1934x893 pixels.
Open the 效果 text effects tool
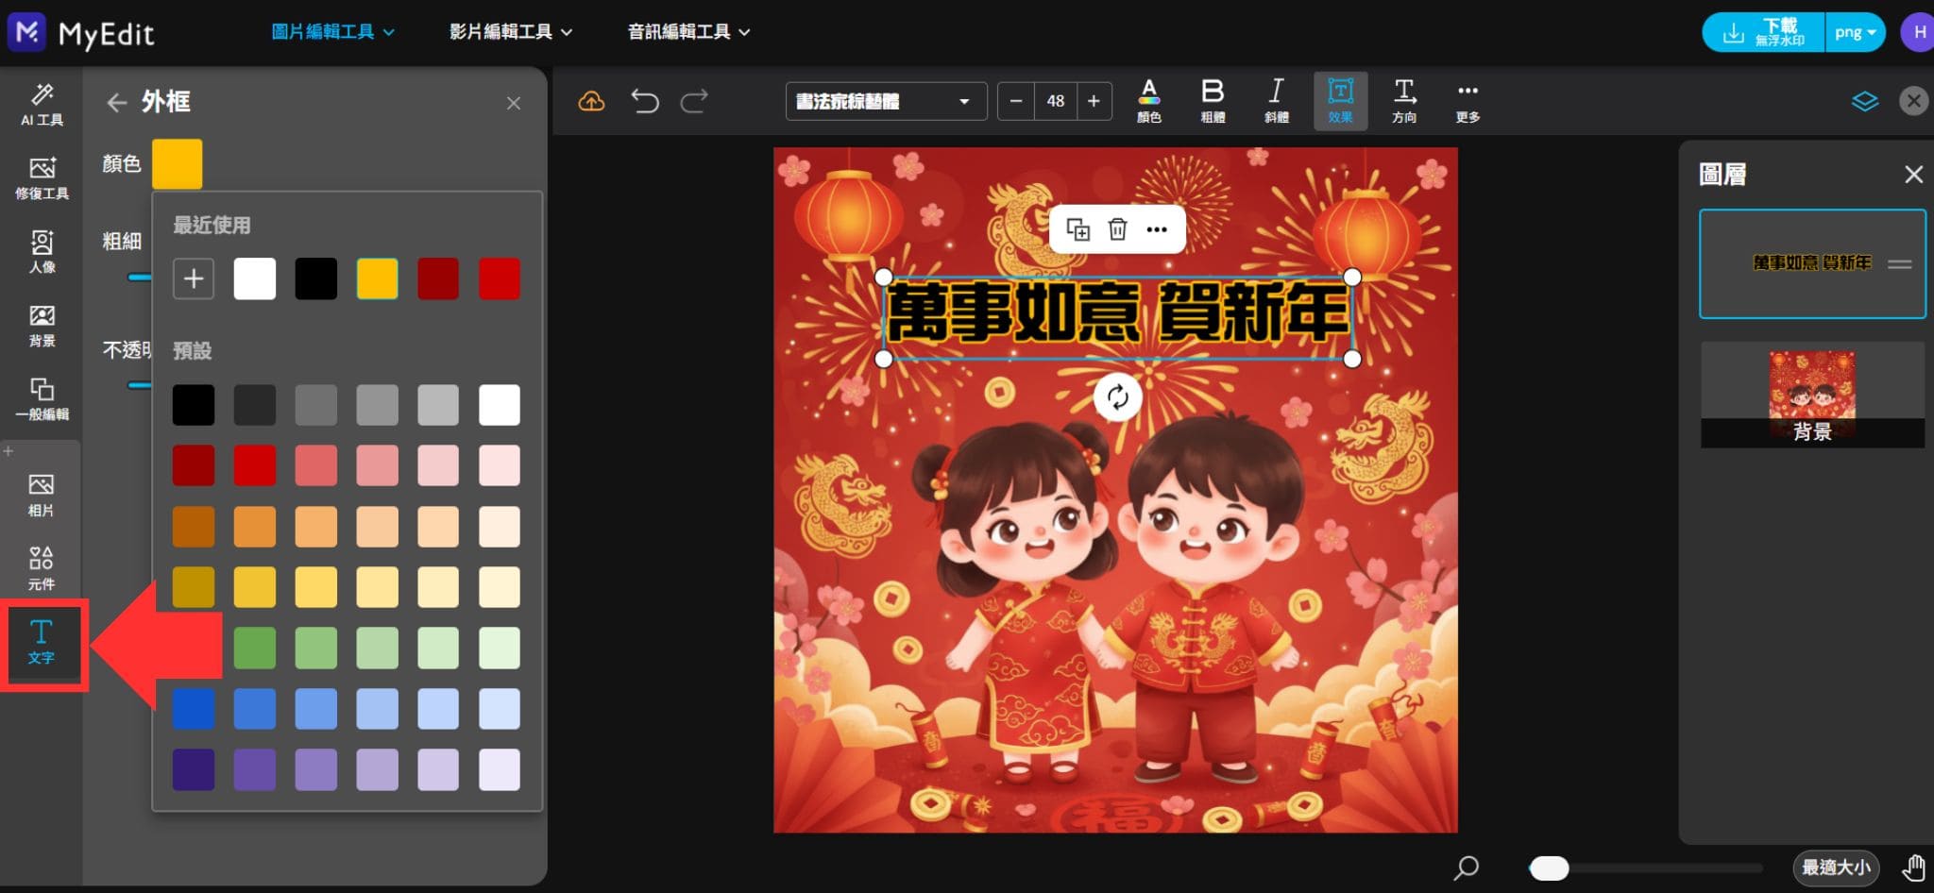click(x=1341, y=101)
